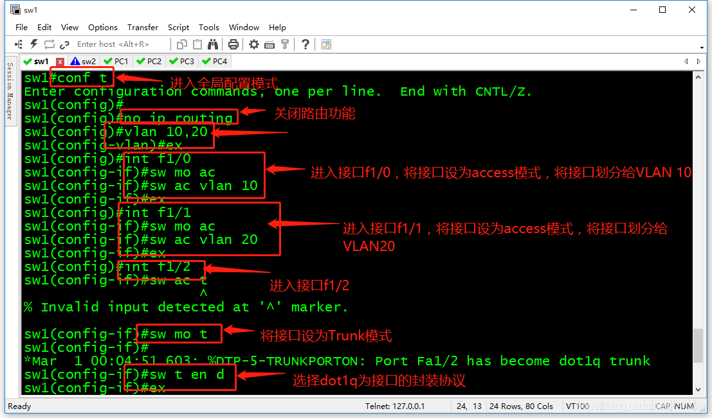
Task: Open the File menu
Action: coord(21,27)
